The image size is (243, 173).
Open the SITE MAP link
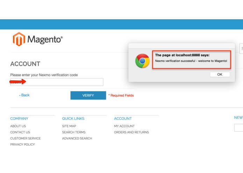click(69, 126)
